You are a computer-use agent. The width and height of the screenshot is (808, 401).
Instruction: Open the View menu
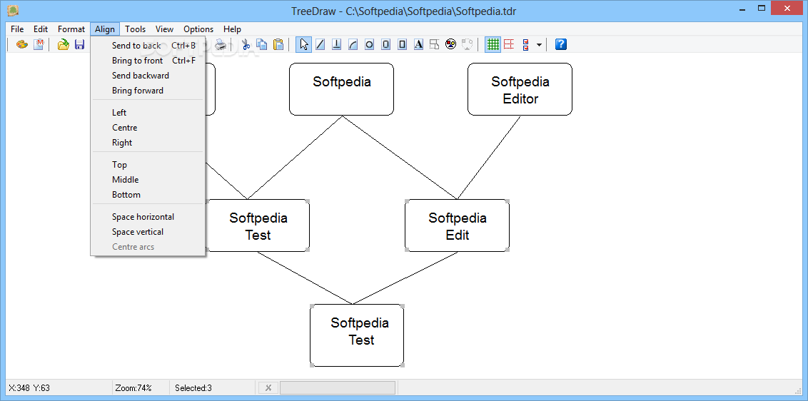click(164, 29)
